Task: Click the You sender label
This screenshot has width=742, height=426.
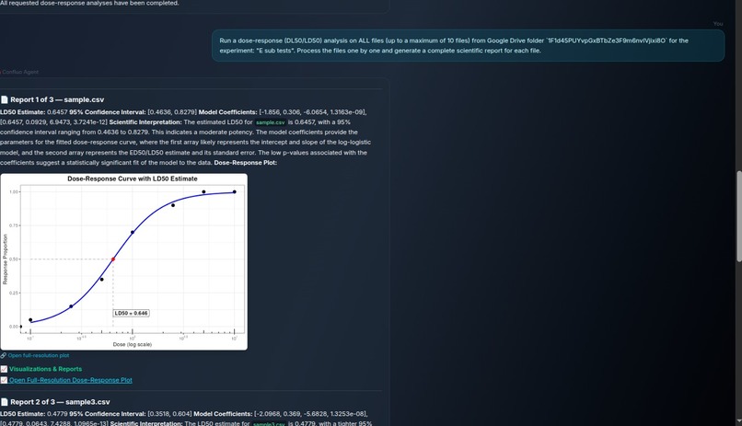Action: (x=718, y=24)
